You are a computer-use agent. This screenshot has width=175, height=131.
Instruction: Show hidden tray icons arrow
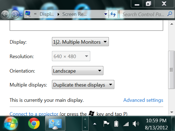click(x=95, y=124)
